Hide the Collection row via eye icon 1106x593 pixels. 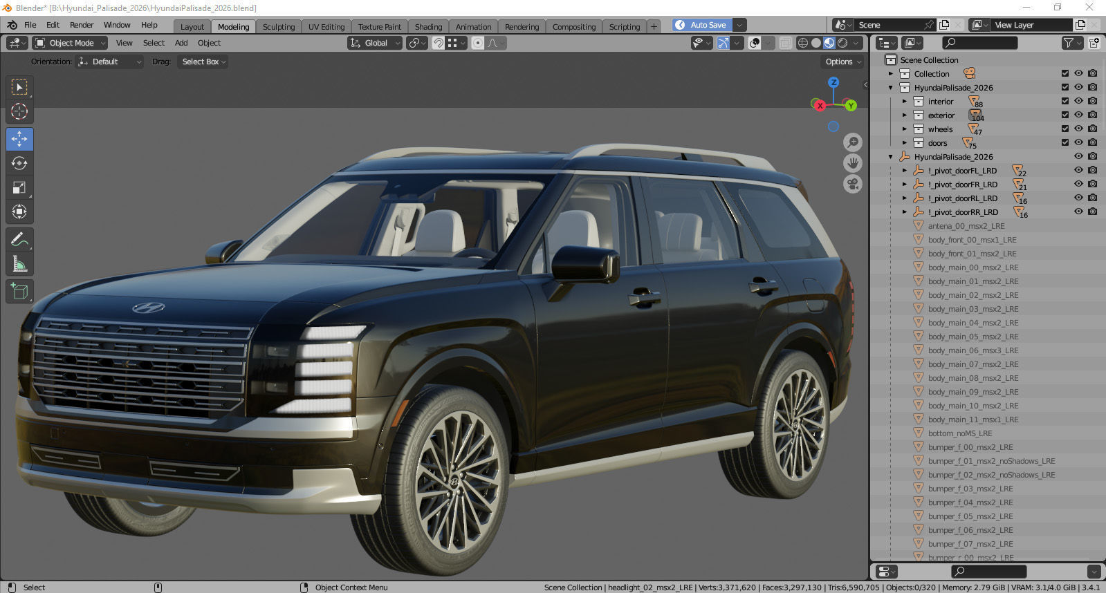pyautogui.click(x=1078, y=73)
